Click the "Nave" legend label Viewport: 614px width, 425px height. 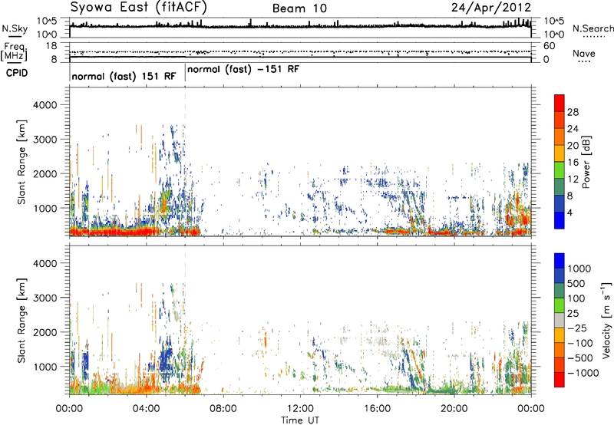[584, 53]
